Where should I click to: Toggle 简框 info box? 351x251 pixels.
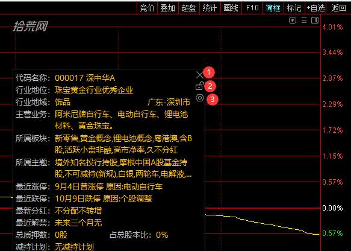click(x=273, y=8)
